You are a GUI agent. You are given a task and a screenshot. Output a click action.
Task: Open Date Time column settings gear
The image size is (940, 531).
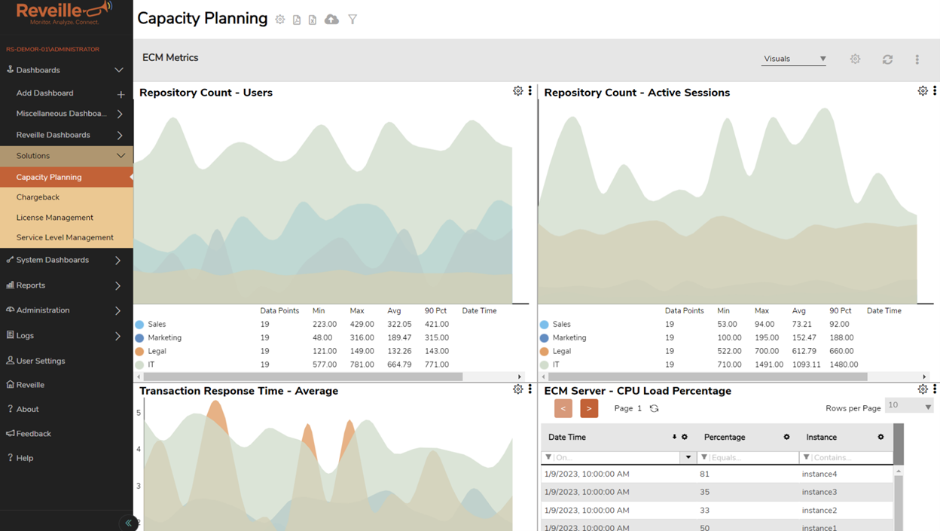click(685, 437)
